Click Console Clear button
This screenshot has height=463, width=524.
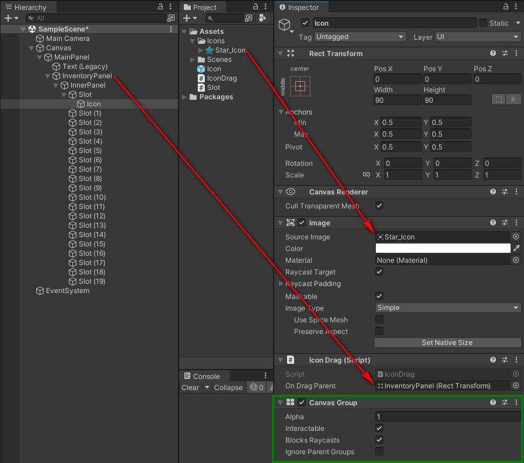pyautogui.click(x=190, y=388)
